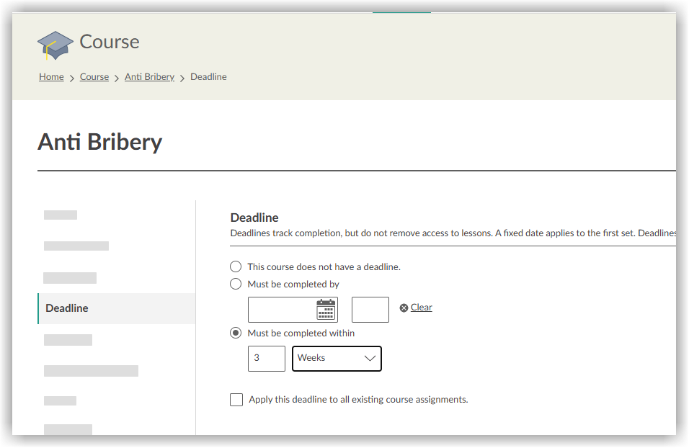The width and height of the screenshot is (689, 448).
Task: Navigate to the Course breadcrumb link
Action: tap(94, 77)
